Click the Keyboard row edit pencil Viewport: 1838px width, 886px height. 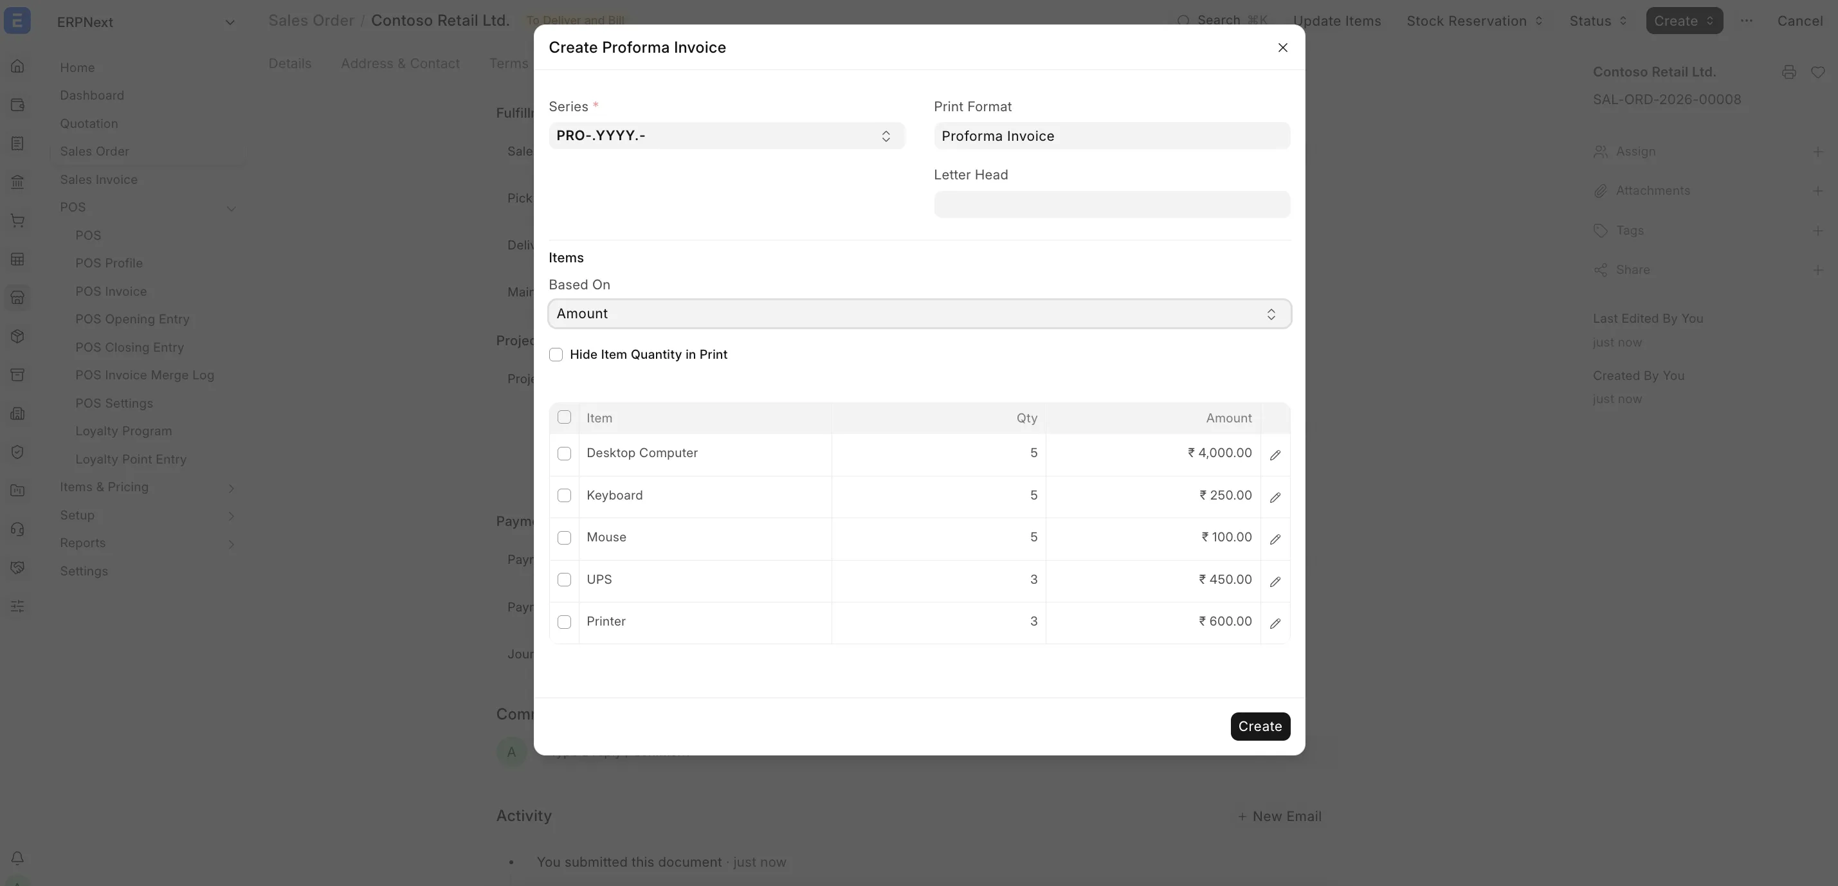point(1275,497)
